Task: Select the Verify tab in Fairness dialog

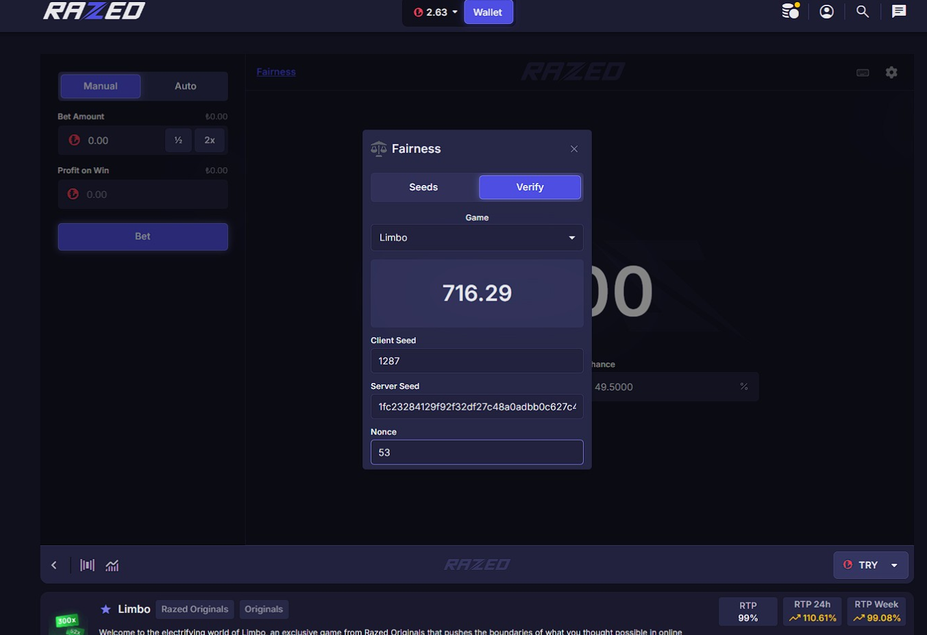Action: tap(530, 187)
